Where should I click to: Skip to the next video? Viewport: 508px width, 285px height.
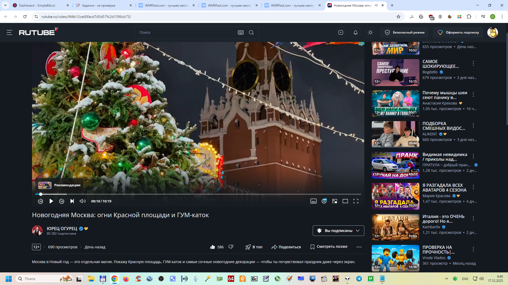[x=72, y=201]
